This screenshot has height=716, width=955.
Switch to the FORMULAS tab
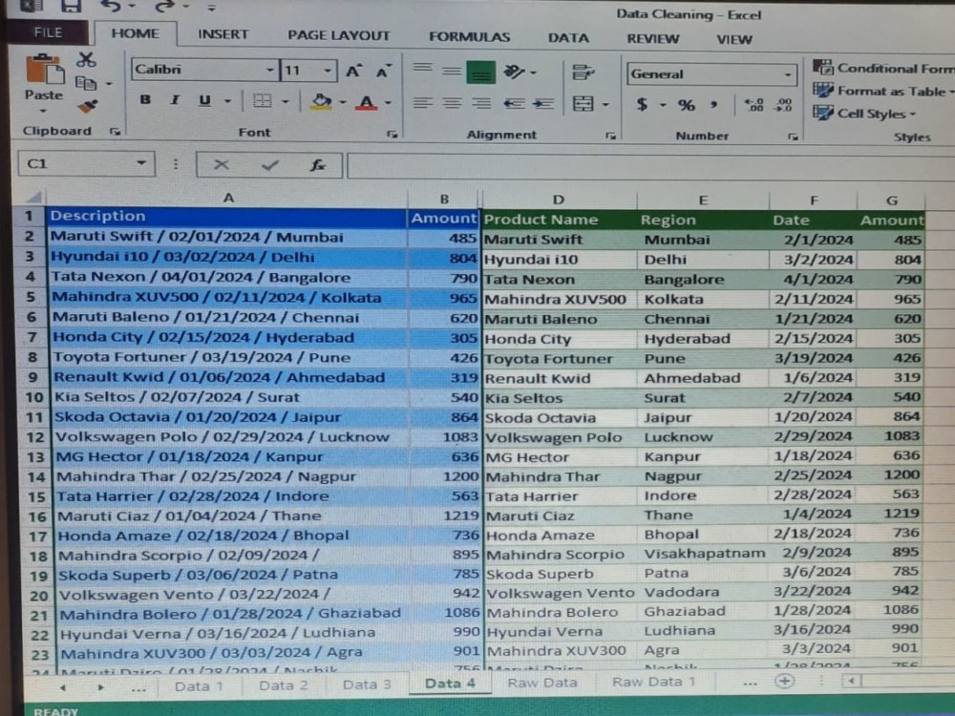click(x=469, y=37)
